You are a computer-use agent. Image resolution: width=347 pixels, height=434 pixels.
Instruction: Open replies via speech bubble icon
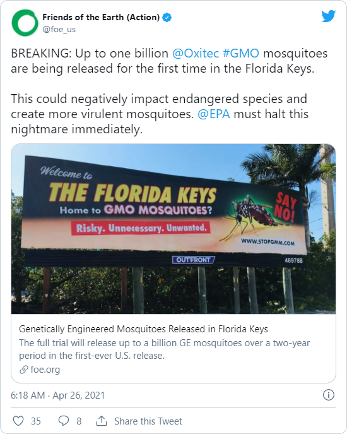pos(64,421)
